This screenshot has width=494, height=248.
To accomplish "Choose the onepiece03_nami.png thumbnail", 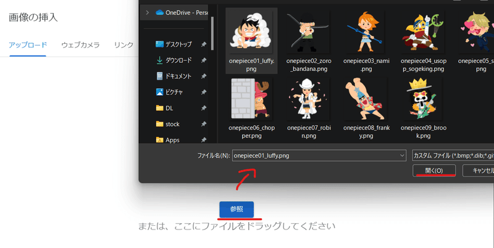I will point(366,41).
